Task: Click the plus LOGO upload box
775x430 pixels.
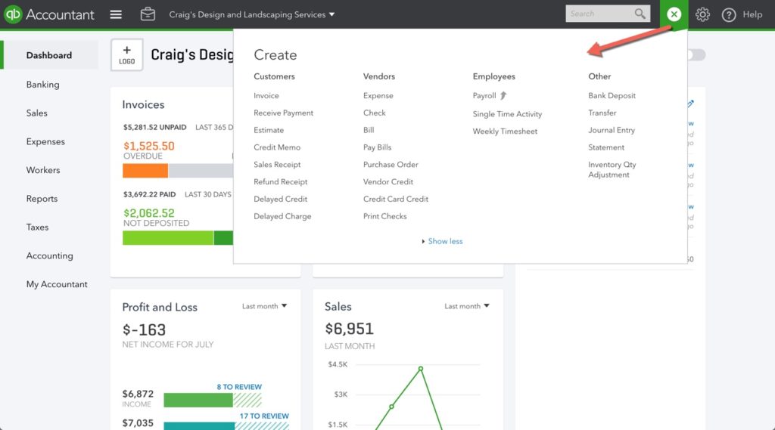Action: point(127,55)
